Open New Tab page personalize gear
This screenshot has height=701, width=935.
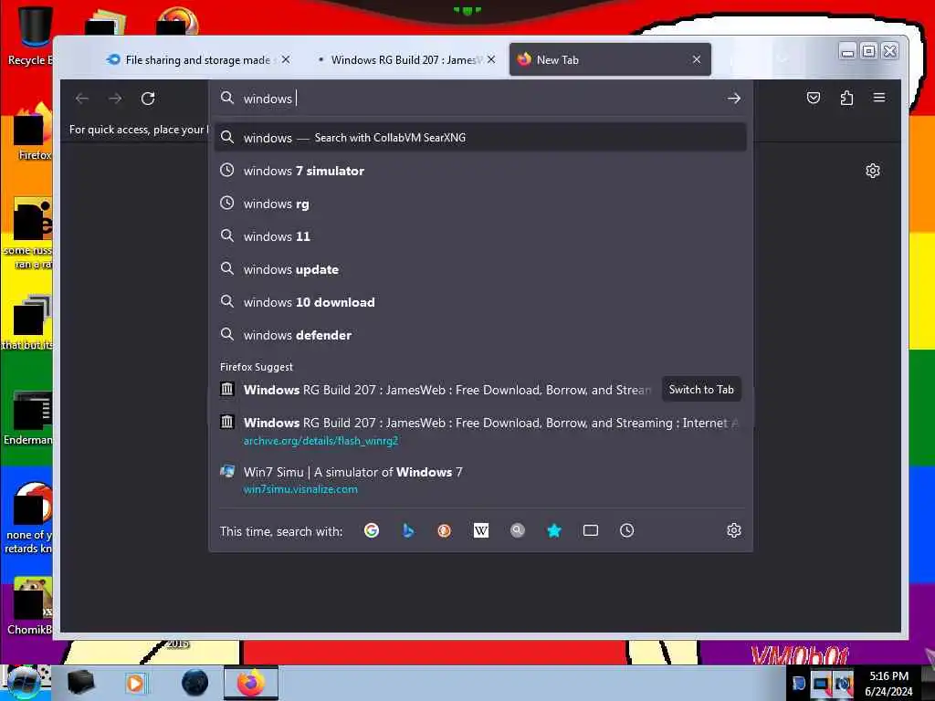tap(872, 171)
